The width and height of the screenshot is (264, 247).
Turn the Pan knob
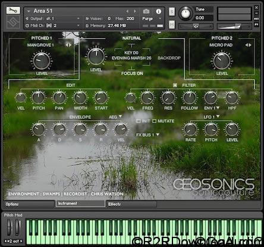pos(59,98)
